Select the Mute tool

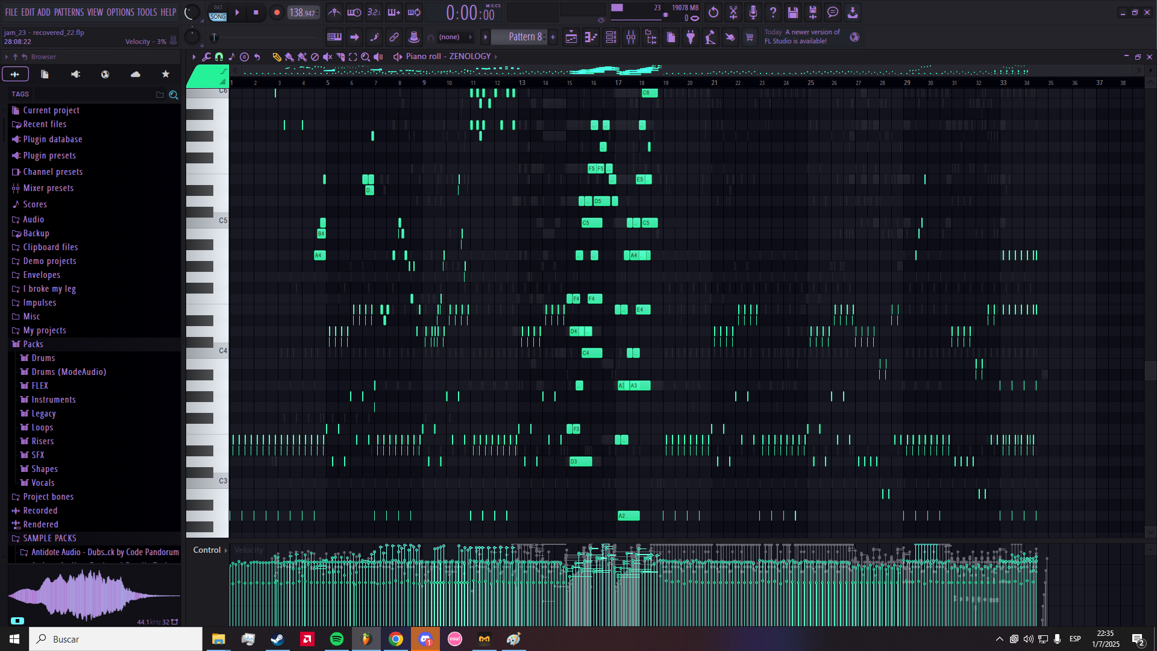(327, 57)
